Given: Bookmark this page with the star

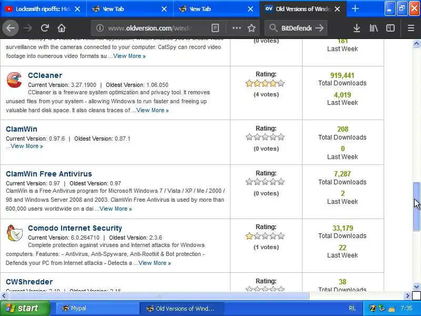Looking at the screenshot, I should point(252,28).
